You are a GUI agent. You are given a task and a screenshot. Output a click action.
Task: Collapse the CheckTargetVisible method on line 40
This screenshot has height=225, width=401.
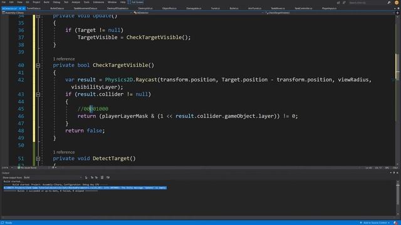coord(38,65)
